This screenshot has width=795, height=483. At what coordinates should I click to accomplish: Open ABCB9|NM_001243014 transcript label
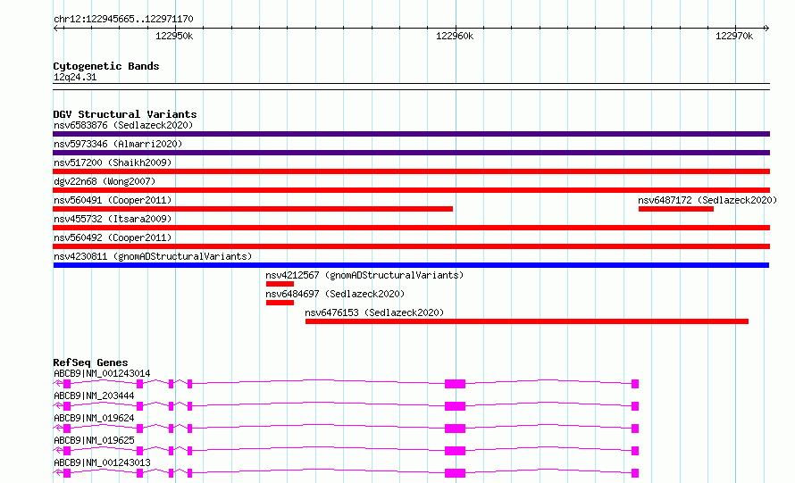[x=102, y=373]
